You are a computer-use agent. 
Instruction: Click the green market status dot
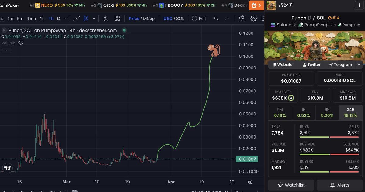pos(124,30)
